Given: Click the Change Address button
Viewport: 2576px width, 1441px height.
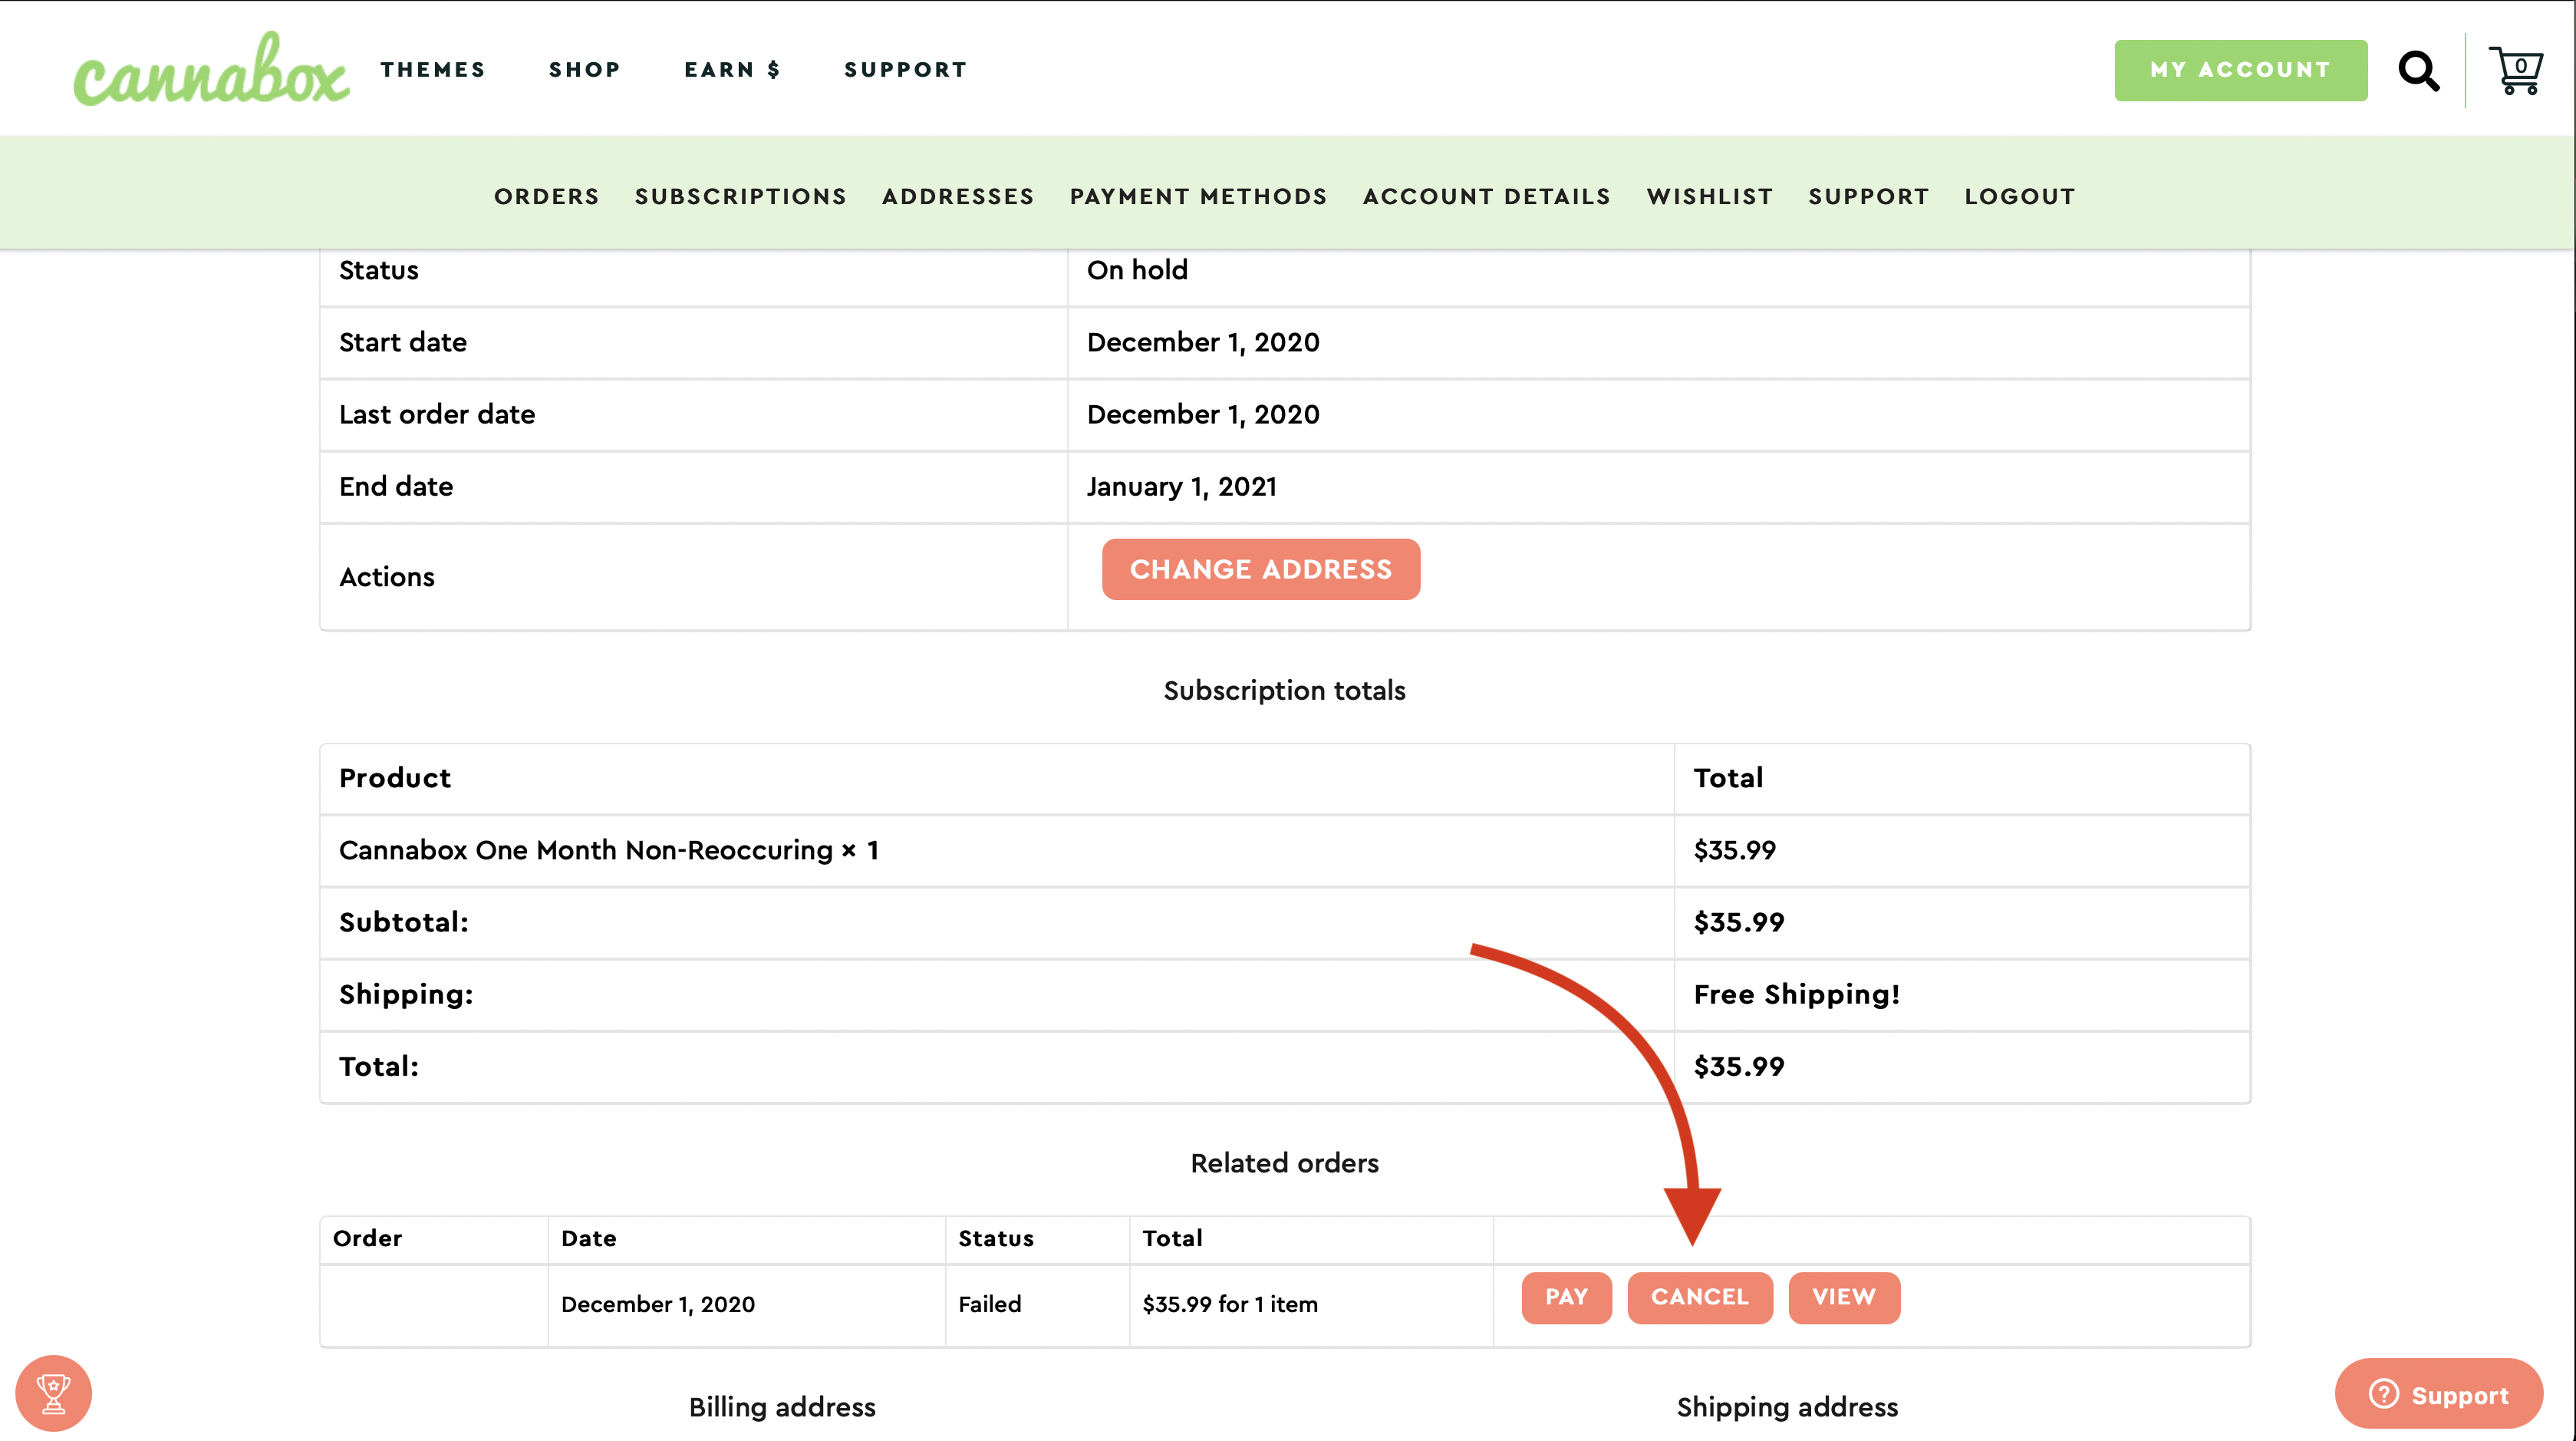Looking at the screenshot, I should click(x=1261, y=569).
